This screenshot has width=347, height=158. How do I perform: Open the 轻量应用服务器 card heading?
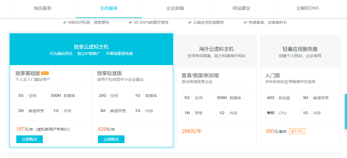point(300,49)
